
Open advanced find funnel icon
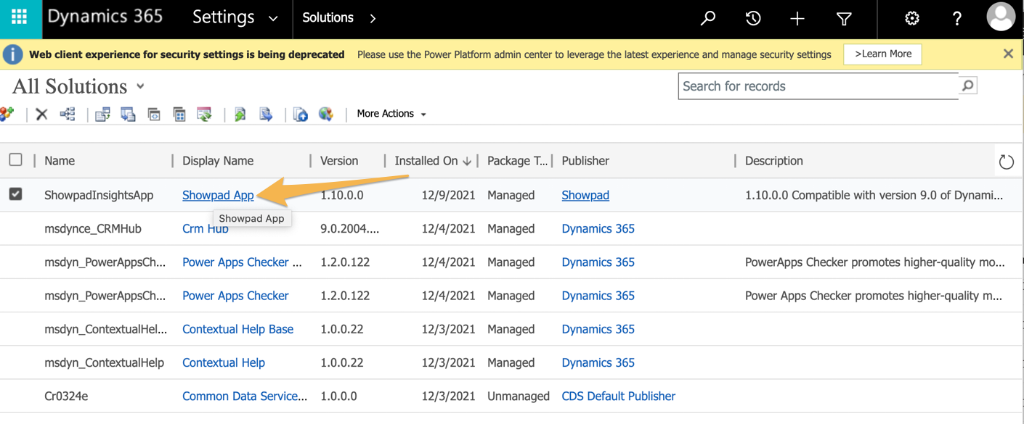pyautogui.click(x=844, y=19)
